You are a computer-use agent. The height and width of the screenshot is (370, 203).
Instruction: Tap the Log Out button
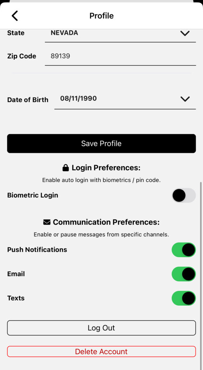101,328
